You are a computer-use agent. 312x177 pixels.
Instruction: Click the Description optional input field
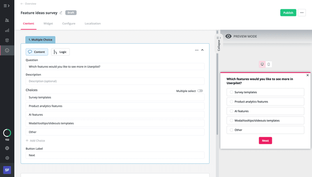[x=115, y=81]
